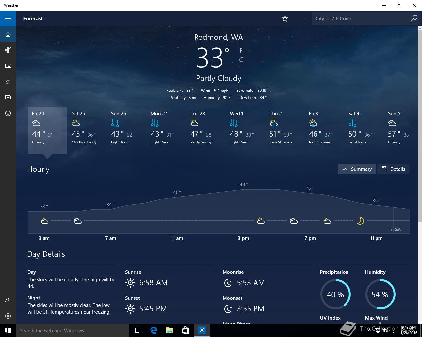Click Sunset time 5:45 PM
The image size is (422, 337).
[153, 309]
